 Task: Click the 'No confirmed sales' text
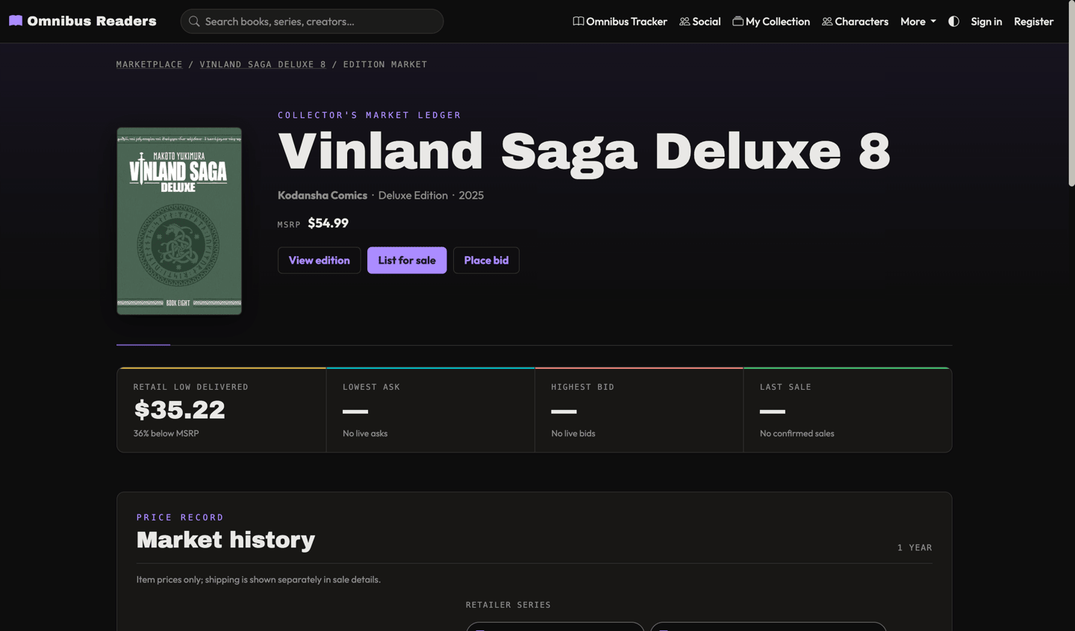(797, 433)
